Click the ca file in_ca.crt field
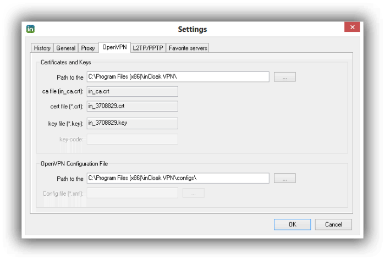The height and width of the screenshot is (260, 385). coord(133,91)
